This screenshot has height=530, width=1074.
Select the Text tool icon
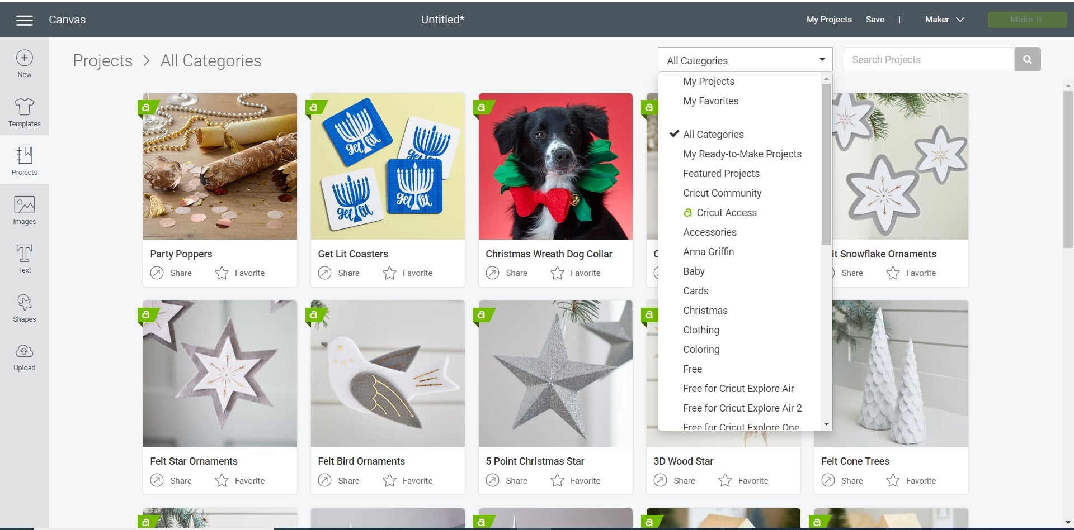pyautogui.click(x=24, y=253)
